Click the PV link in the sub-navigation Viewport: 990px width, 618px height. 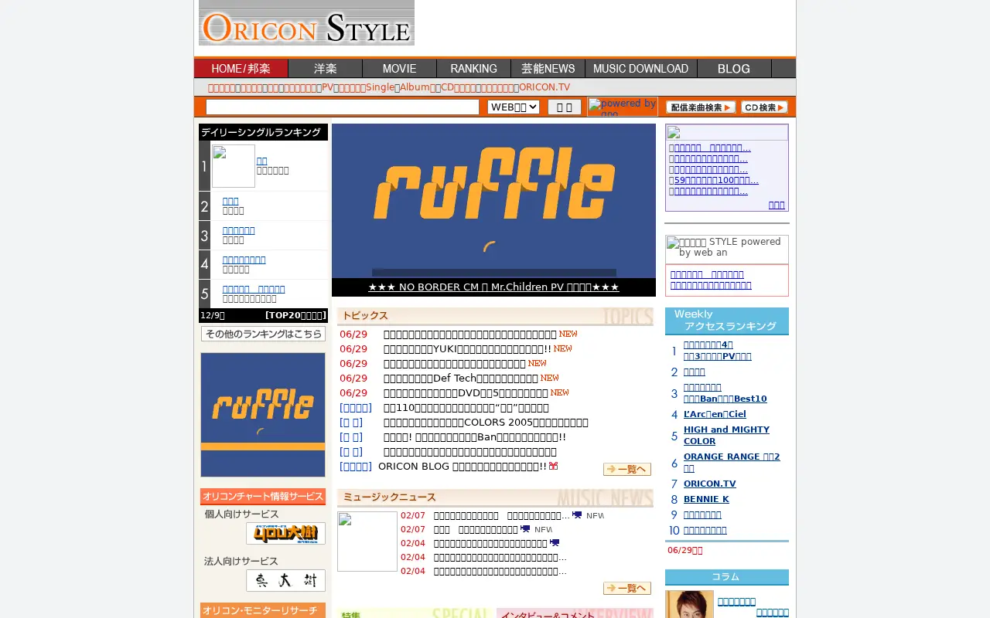pyautogui.click(x=328, y=87)
